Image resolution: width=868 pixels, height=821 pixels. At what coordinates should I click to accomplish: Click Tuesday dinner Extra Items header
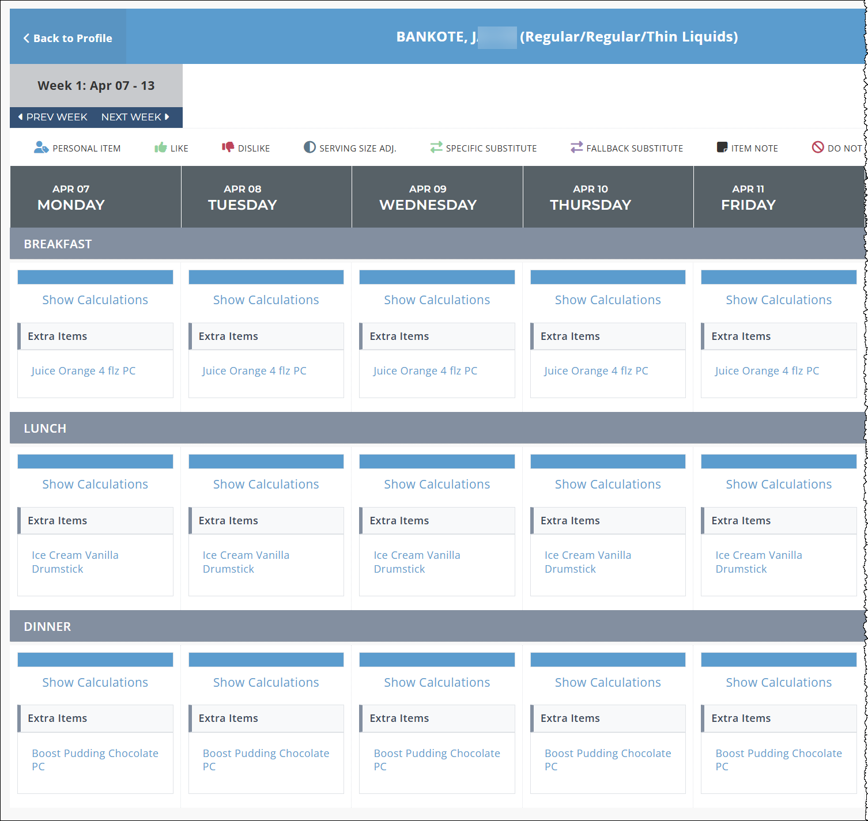pyautogui.click(x=266, y=718)
